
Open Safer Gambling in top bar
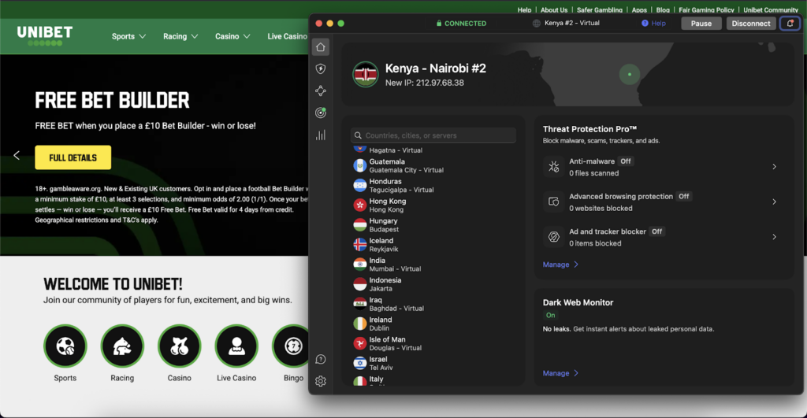600,9
